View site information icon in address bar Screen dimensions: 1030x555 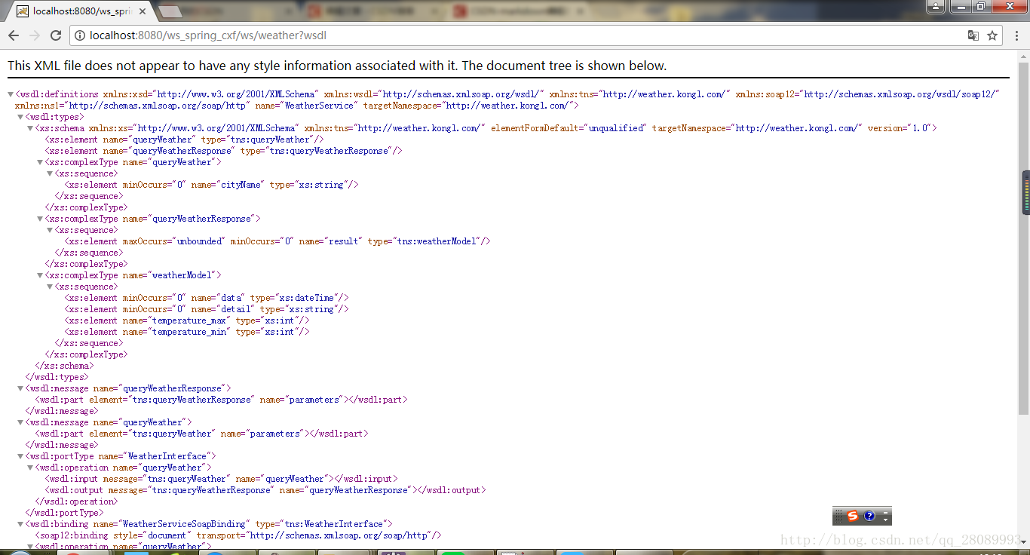[x=80, y=35]
